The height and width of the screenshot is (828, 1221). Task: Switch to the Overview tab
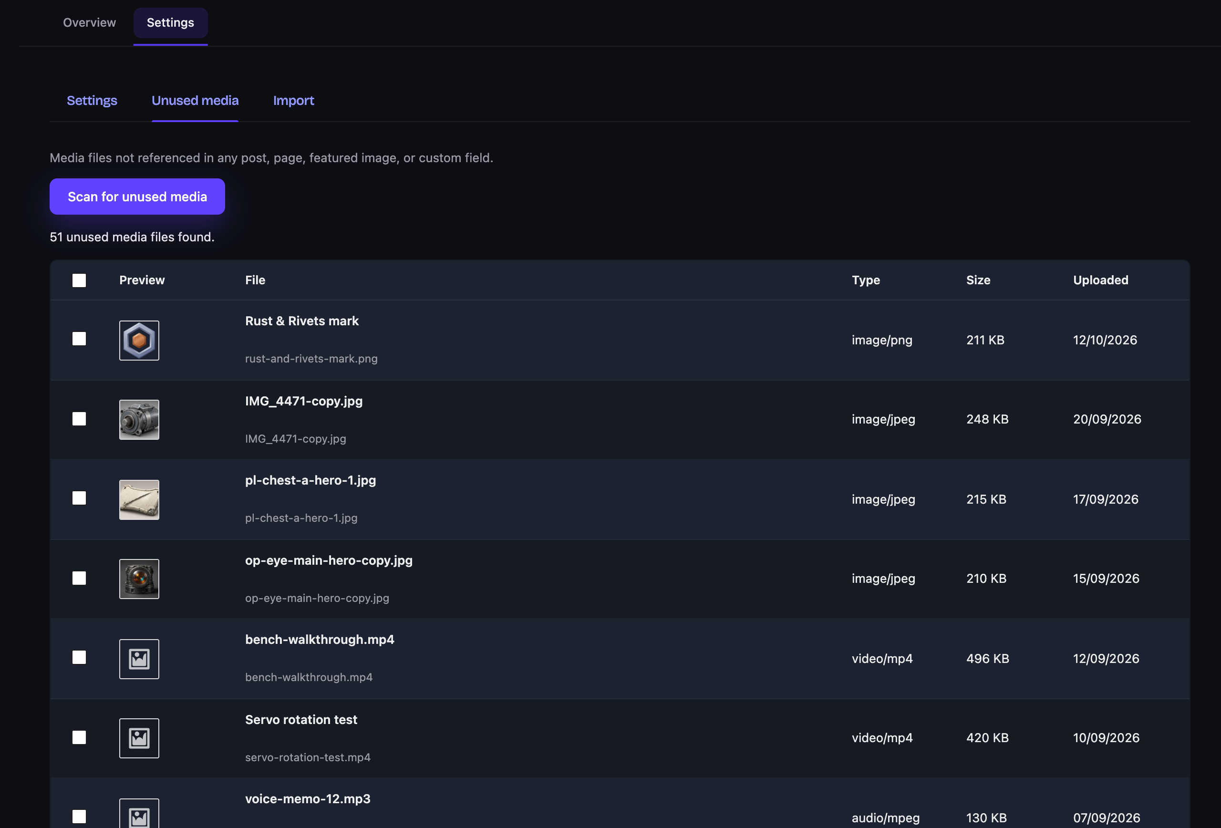coord(89,22)
